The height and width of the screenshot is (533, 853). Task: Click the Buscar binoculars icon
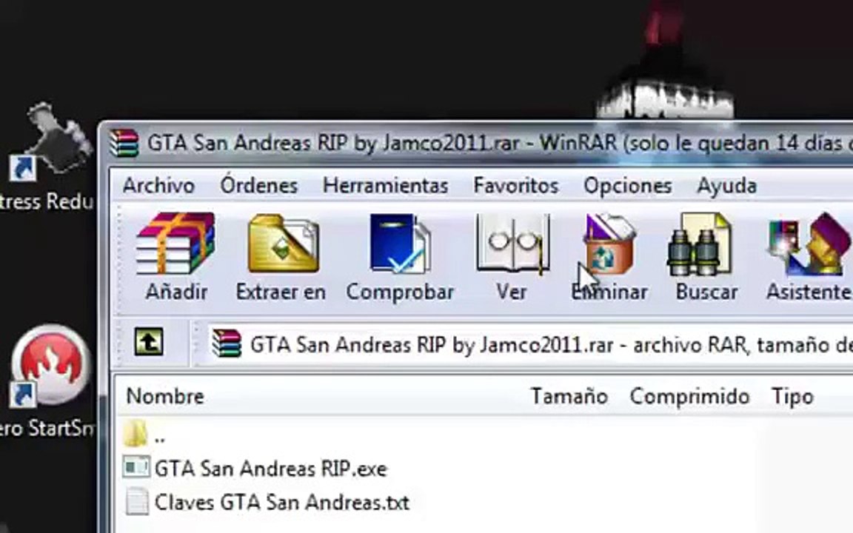tap(700, 244)
